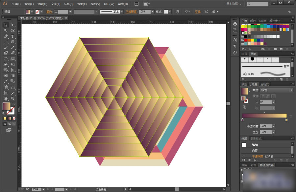Click the Bridge (Br) button
Viewport: 296px width, 192px height.
[x=136, y=4]
